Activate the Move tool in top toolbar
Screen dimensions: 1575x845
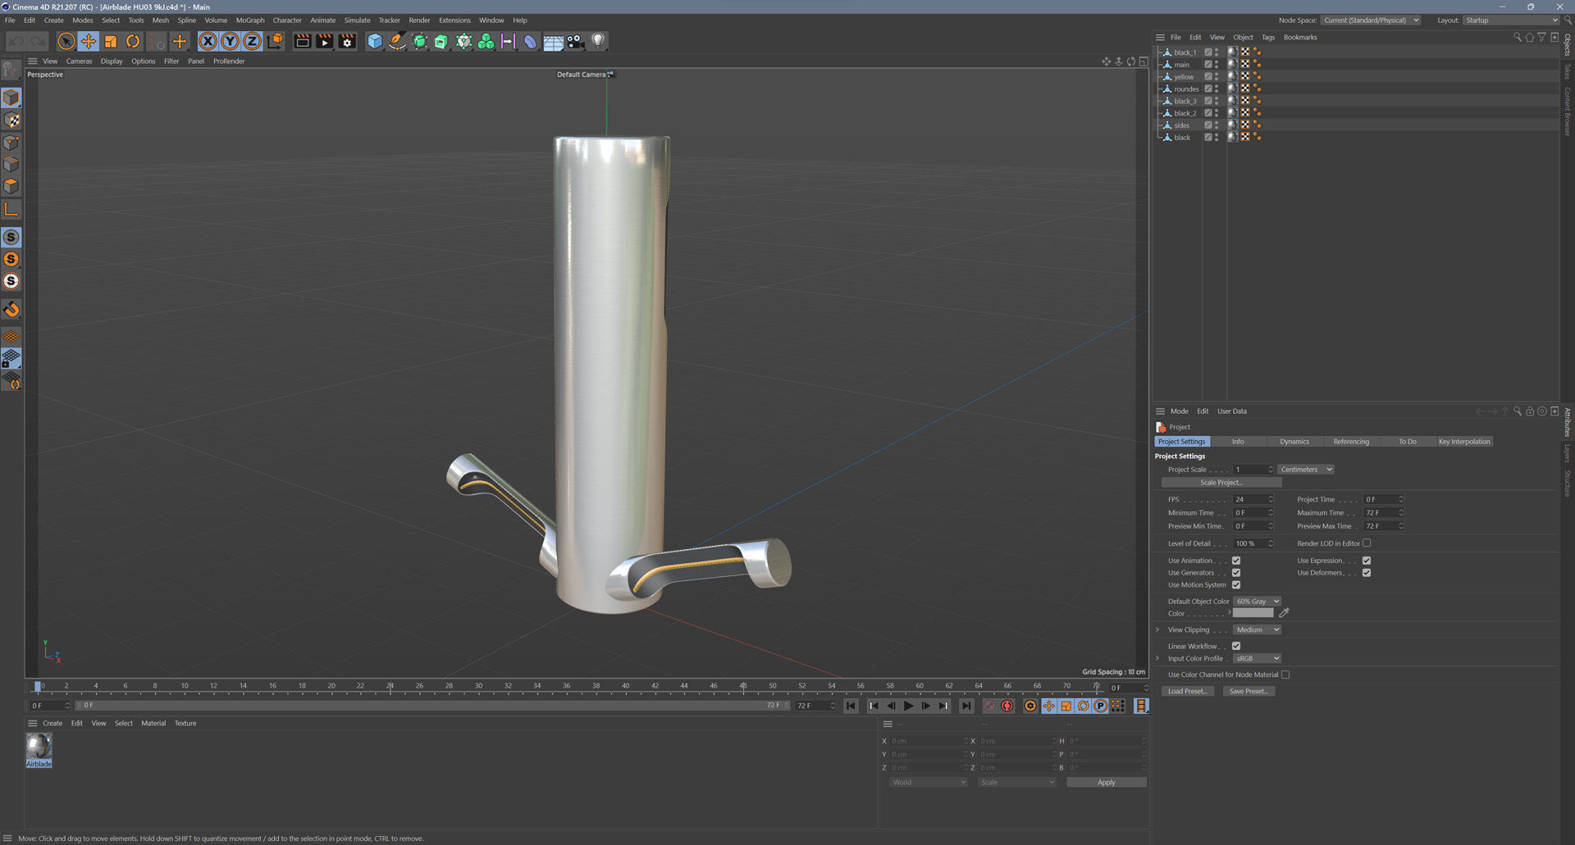pos(89,41)
